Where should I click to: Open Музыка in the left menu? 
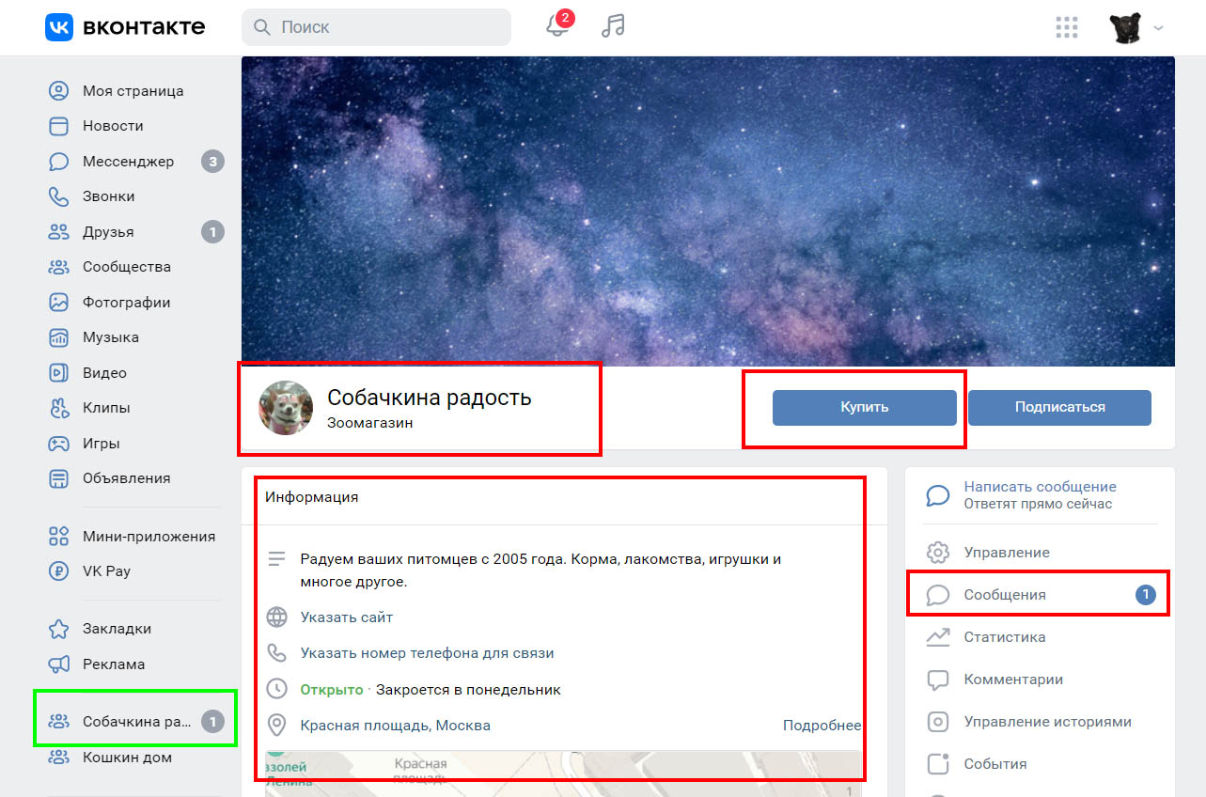click(x=111, y=337)
